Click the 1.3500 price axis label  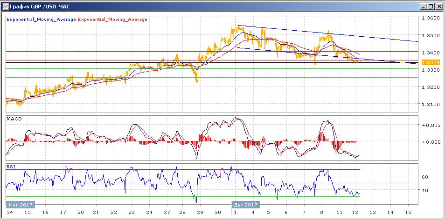coord(431,35)
